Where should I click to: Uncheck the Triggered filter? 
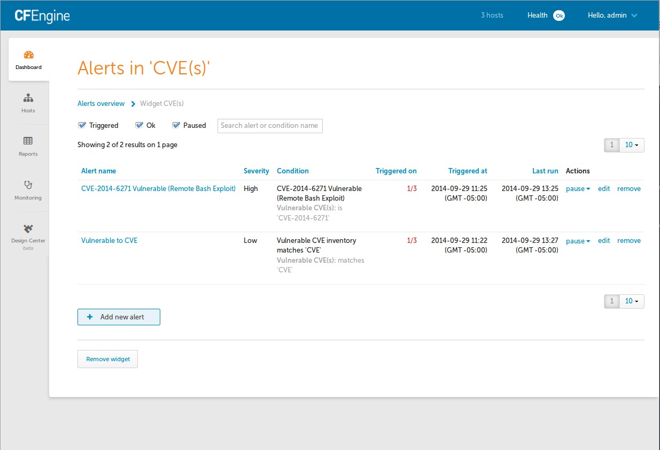pos(81,125)
